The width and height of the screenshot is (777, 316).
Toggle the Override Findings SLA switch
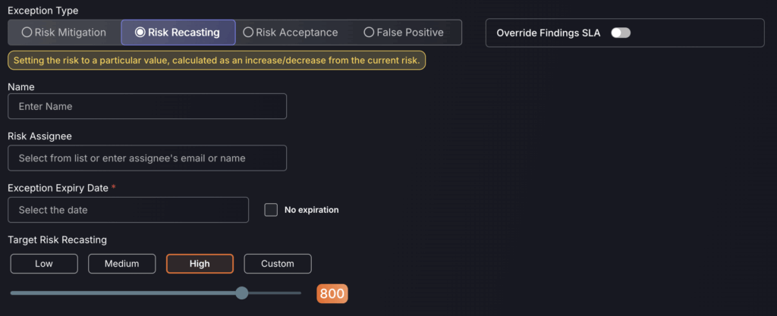coord(621,33)
